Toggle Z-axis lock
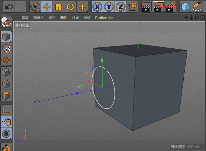 [121, 6]
